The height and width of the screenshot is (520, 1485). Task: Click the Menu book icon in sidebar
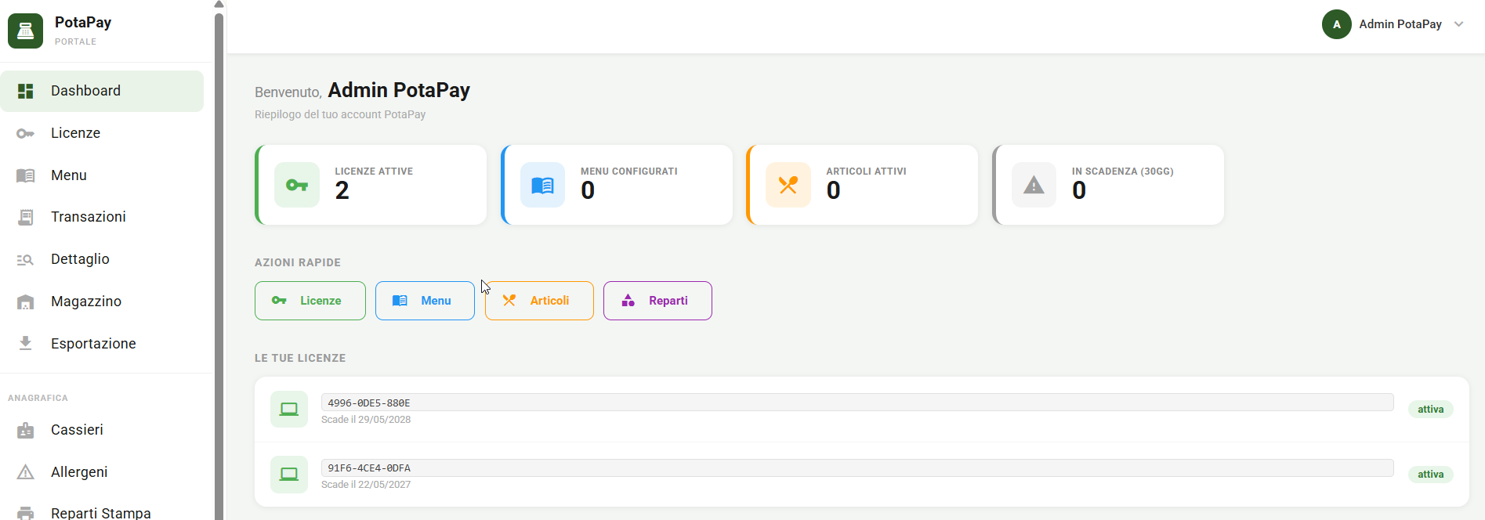pos(25,175)
